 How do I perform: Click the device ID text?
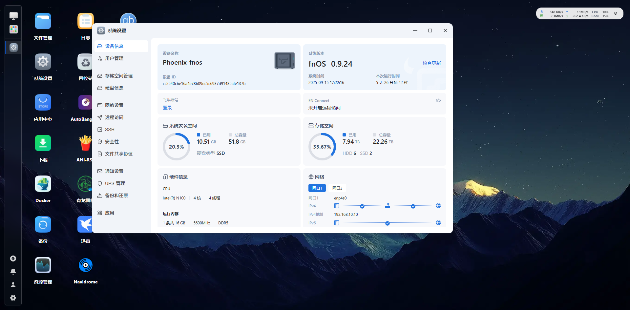(x=204, y=84)
